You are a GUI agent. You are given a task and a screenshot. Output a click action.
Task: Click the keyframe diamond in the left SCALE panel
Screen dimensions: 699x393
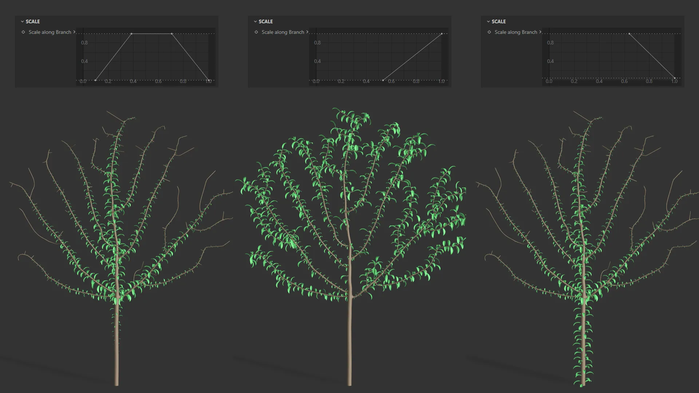pyautogui.click(x=23, y=32)
